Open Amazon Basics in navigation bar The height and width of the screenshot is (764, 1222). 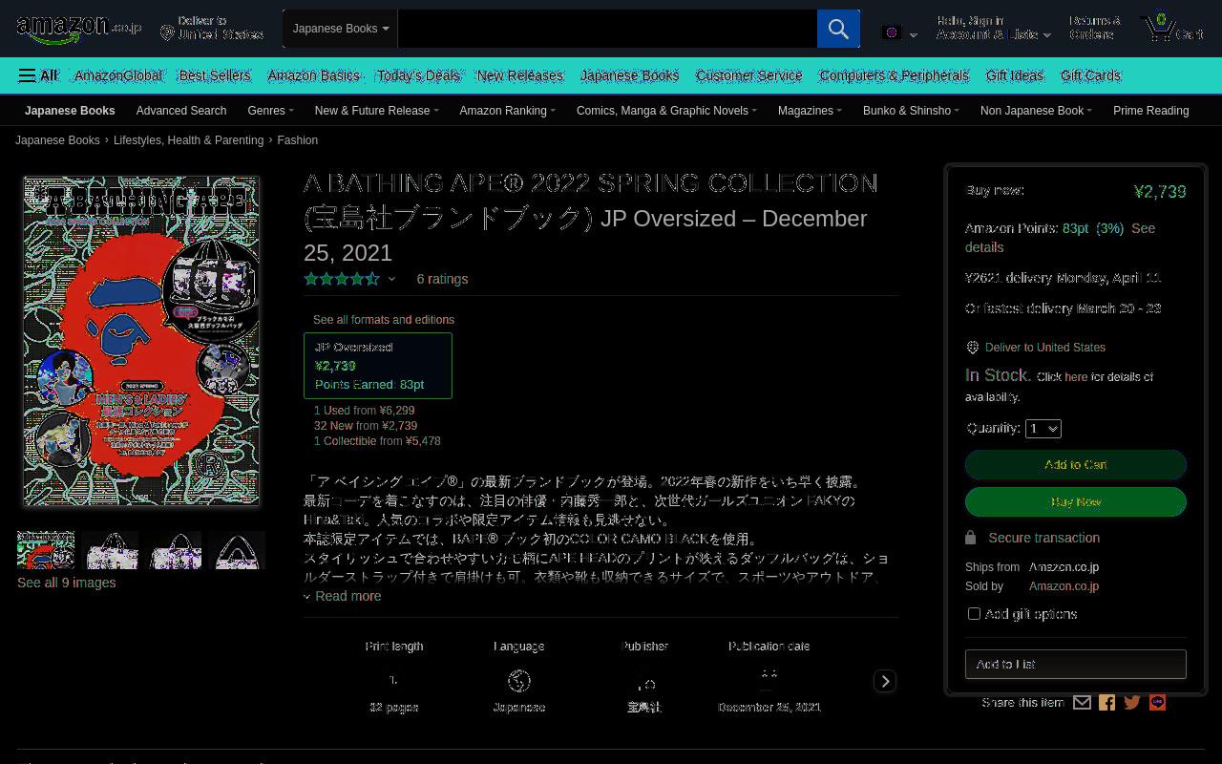[313, 75]
